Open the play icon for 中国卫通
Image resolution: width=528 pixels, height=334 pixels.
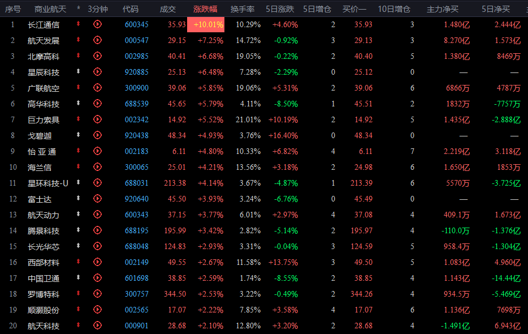(x=97, y=278)
